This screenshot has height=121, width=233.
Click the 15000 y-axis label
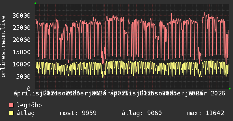pos(21,52)
